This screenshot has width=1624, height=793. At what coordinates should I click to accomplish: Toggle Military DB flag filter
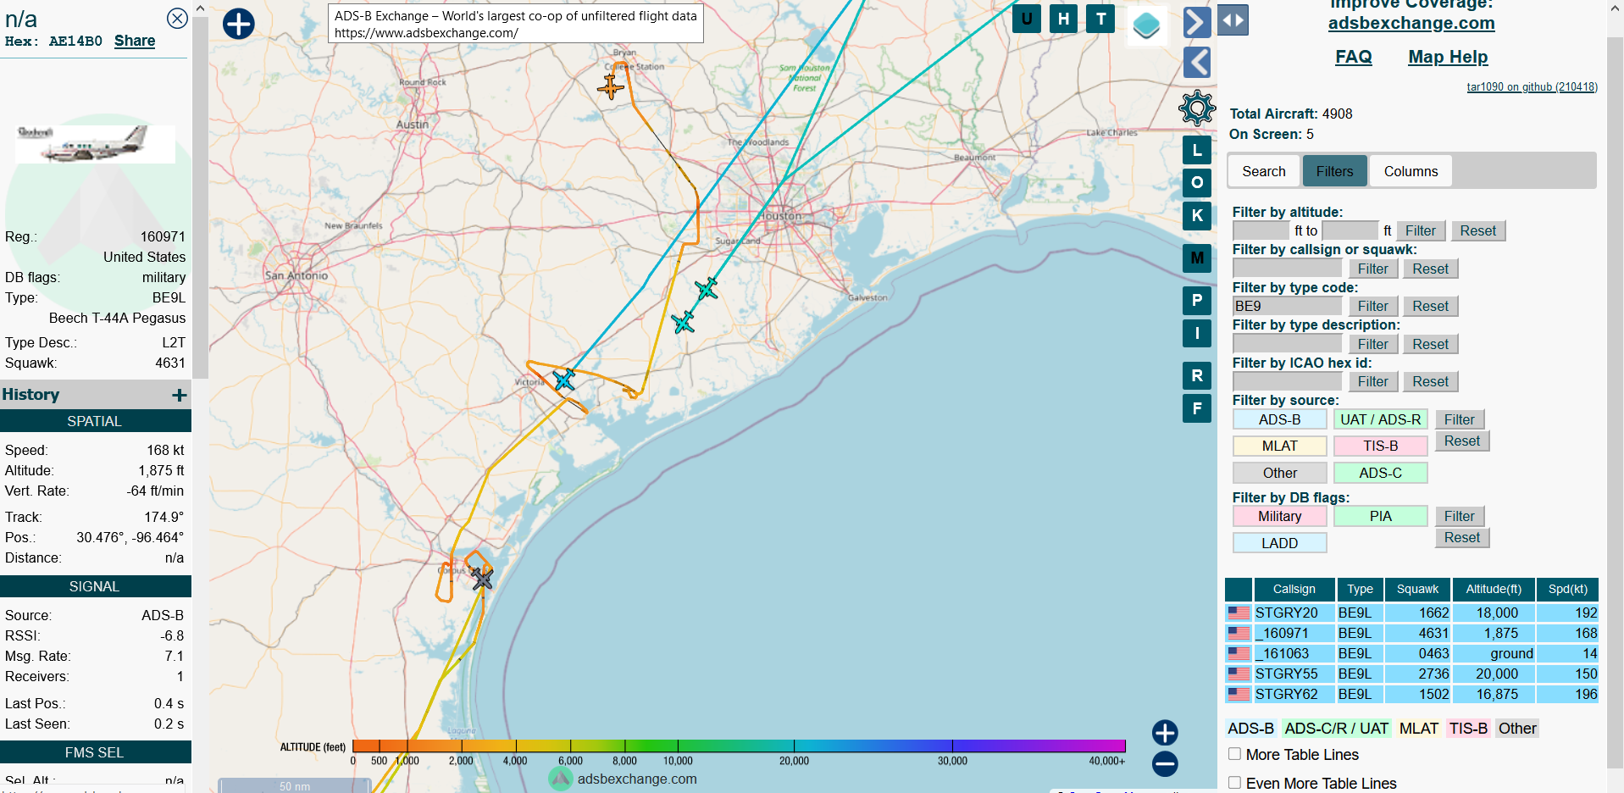pos(1279,516)
